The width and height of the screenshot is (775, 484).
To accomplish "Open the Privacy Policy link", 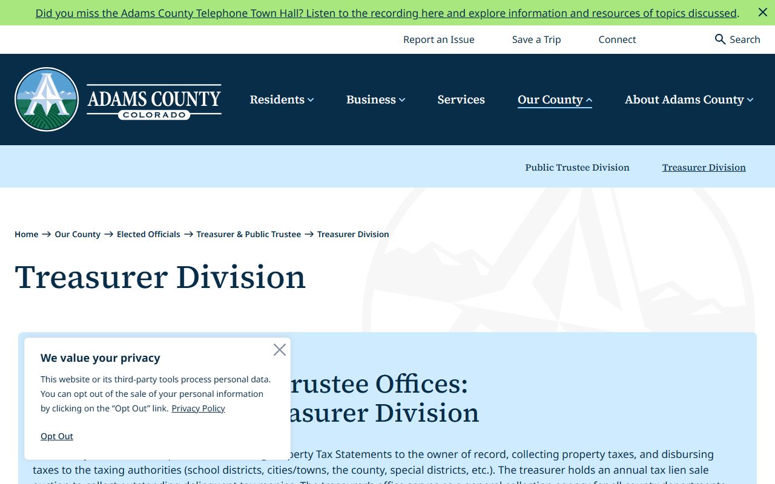I will click(198, 408).
